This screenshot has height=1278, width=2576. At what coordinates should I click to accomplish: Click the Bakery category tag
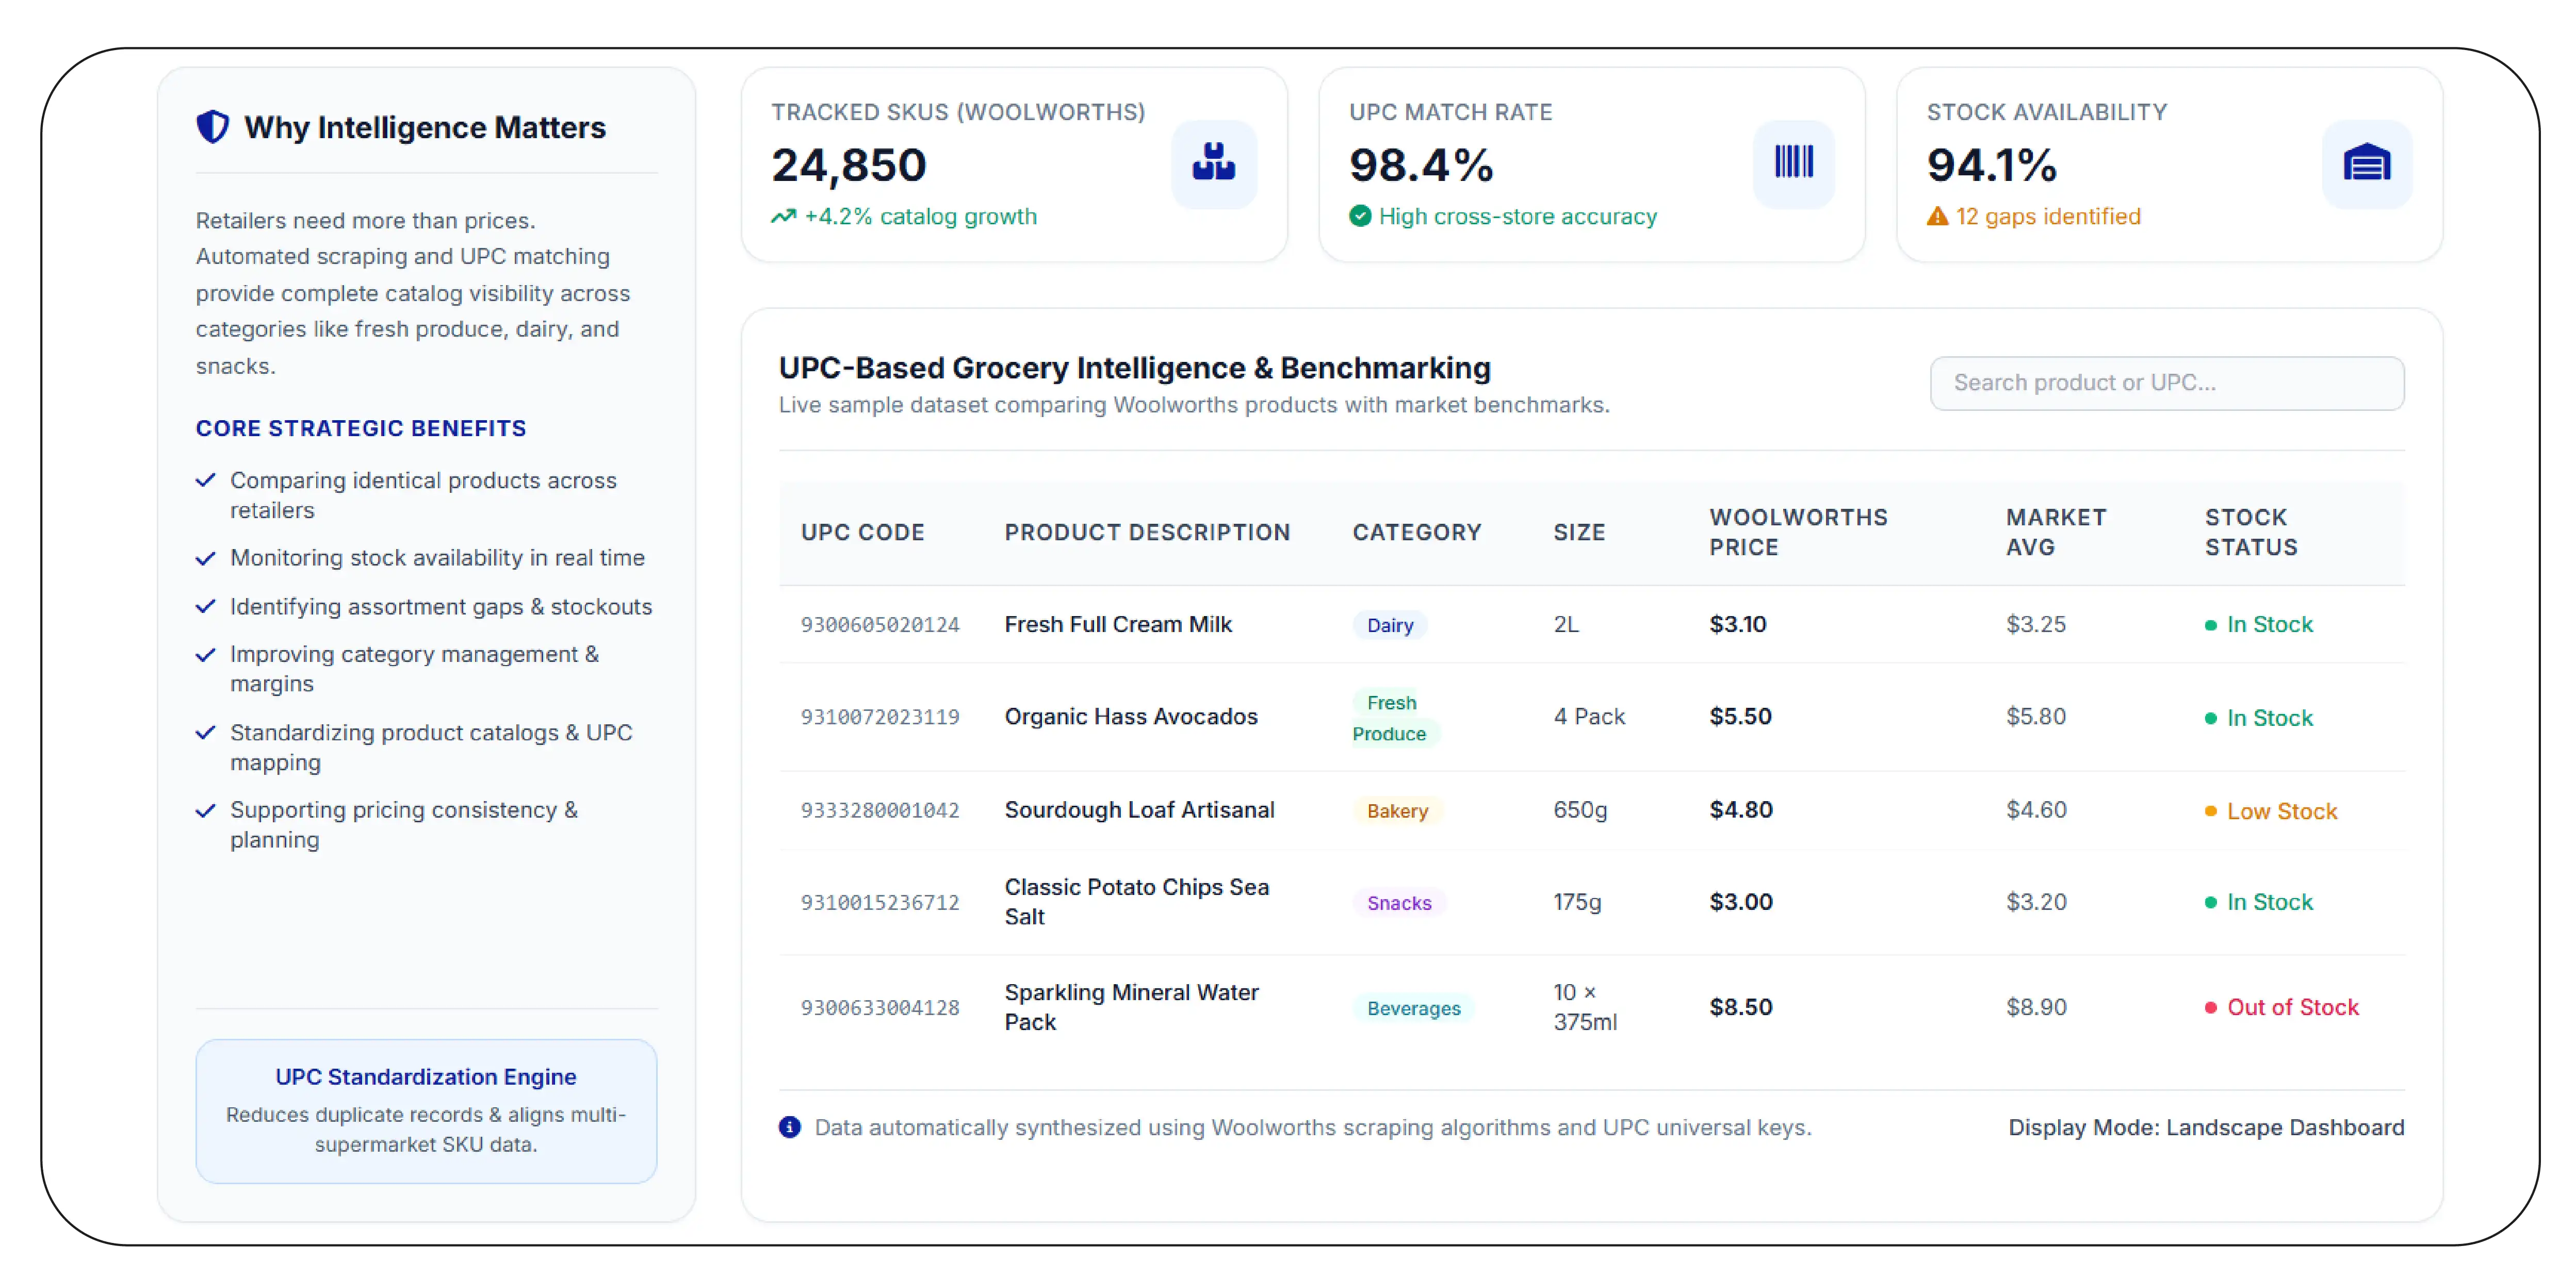1397,810
